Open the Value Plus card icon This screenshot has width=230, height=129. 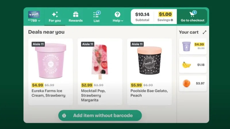pos(34,14)
